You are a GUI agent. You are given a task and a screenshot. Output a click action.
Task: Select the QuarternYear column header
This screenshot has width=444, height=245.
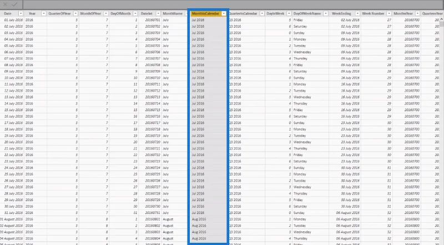pyautogui.click(x=432, y=13)
